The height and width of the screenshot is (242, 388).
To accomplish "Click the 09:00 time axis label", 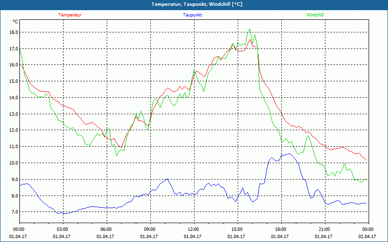I will point(150,229).
